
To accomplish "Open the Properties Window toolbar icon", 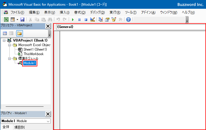I will 107,19.
